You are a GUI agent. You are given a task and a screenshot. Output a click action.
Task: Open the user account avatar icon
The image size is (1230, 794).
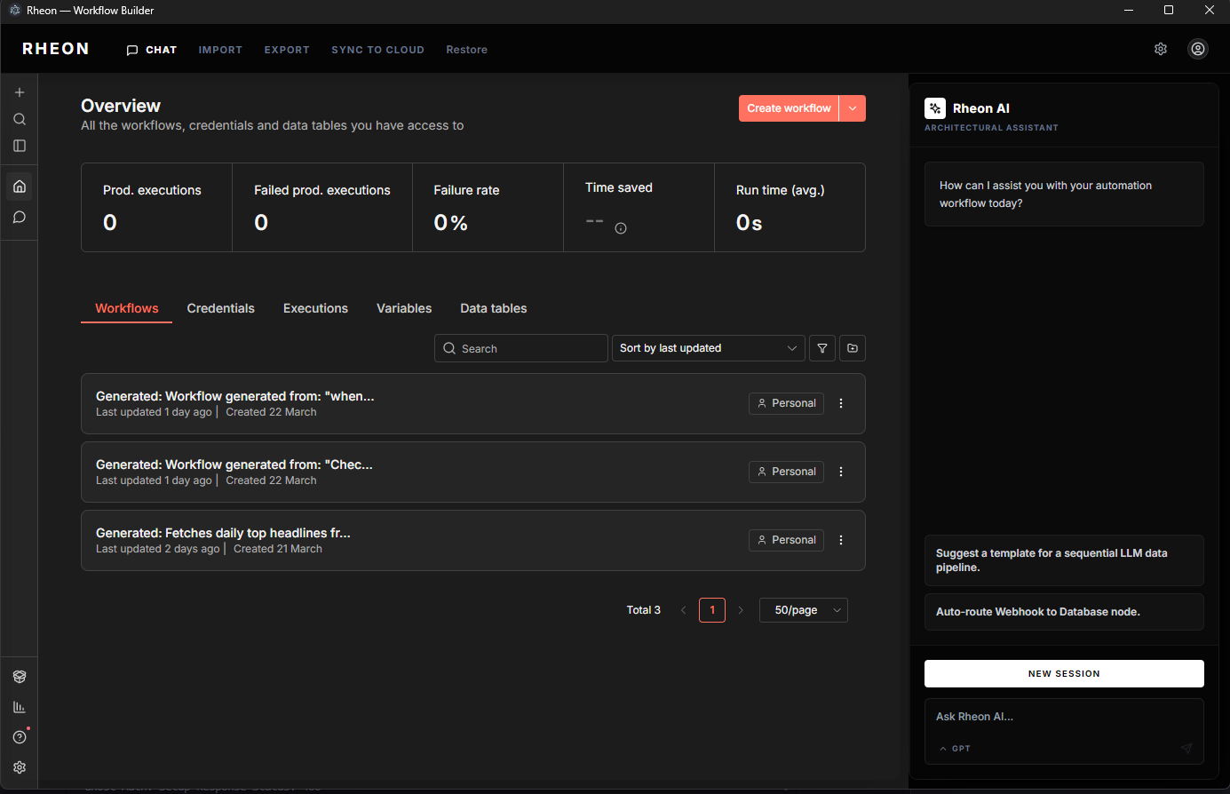[1198, 49]
